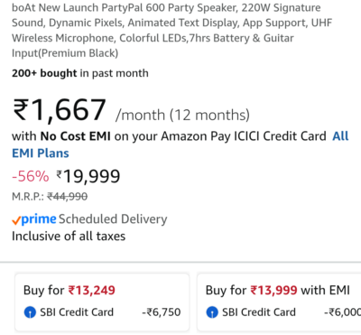Click the -56% discount label
Viewport: 361px width, 335px height.
pos(30,176)
